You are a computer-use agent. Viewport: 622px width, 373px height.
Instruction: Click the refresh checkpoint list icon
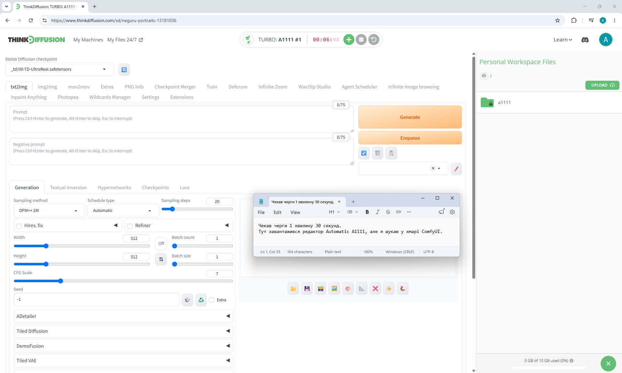click(x=124, y=70)
